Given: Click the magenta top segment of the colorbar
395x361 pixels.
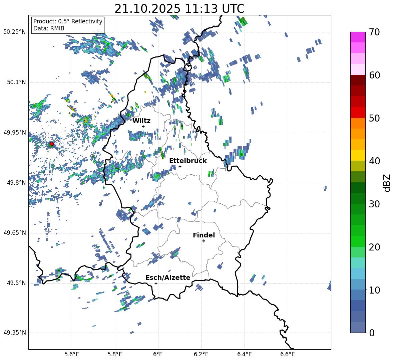Looking at the screenshot, I should click(358, 37).
